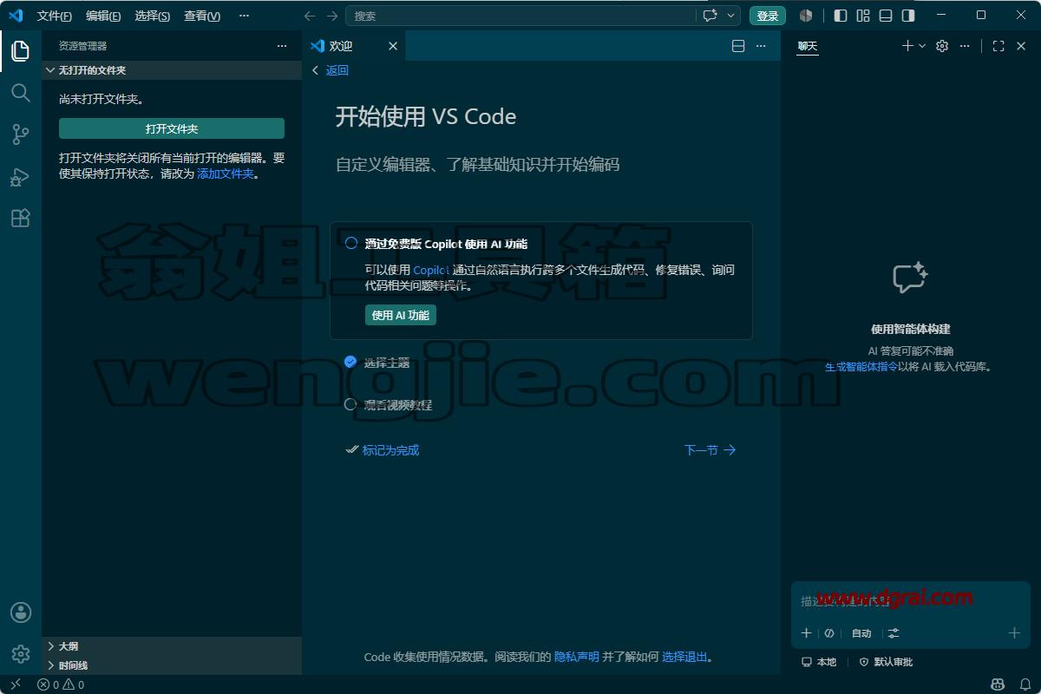The image size is (1041, 694).
Task: Open Source Control view in activity bar
Action: (21, 134)
